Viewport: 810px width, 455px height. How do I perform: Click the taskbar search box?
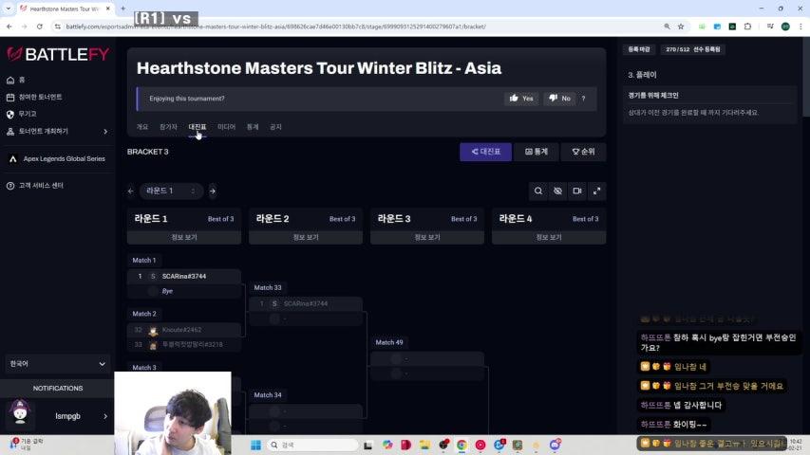312,445
